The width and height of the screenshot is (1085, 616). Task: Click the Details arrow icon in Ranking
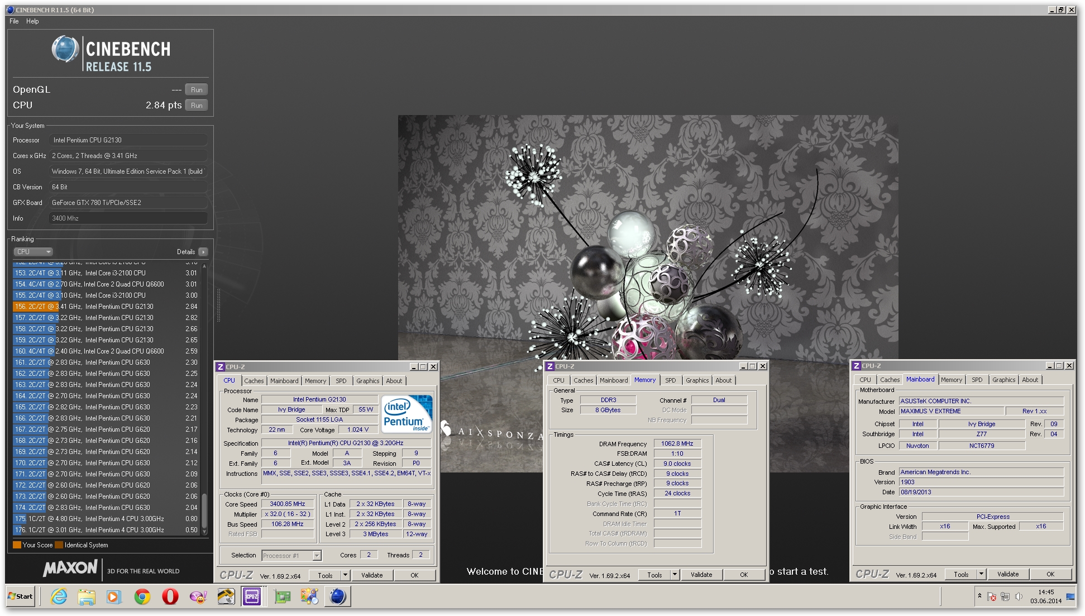[x=203, y=252]
